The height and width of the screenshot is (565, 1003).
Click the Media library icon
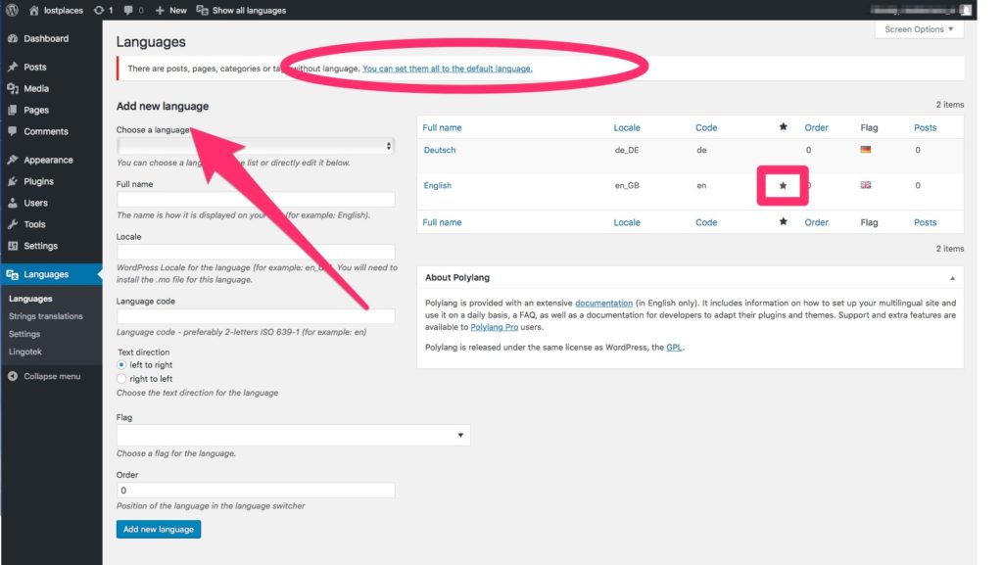pyautogui.click(x=13, y=88)
